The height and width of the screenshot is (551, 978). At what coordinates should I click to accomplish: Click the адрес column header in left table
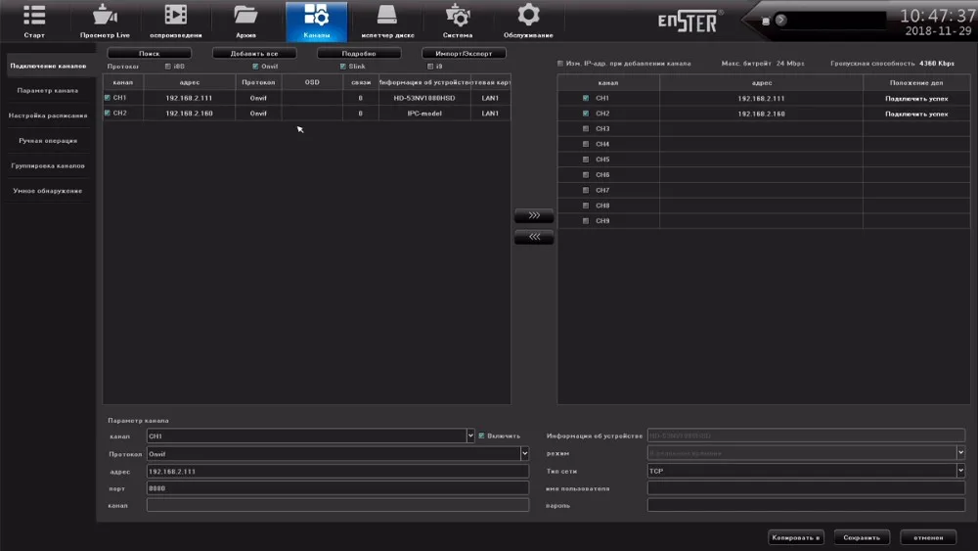[189, 82]
